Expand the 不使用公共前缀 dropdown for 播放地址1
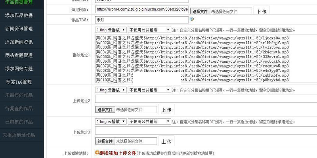The height and width of the screenshot is (158, 317). pyautogui.click(x=149, y=30)
